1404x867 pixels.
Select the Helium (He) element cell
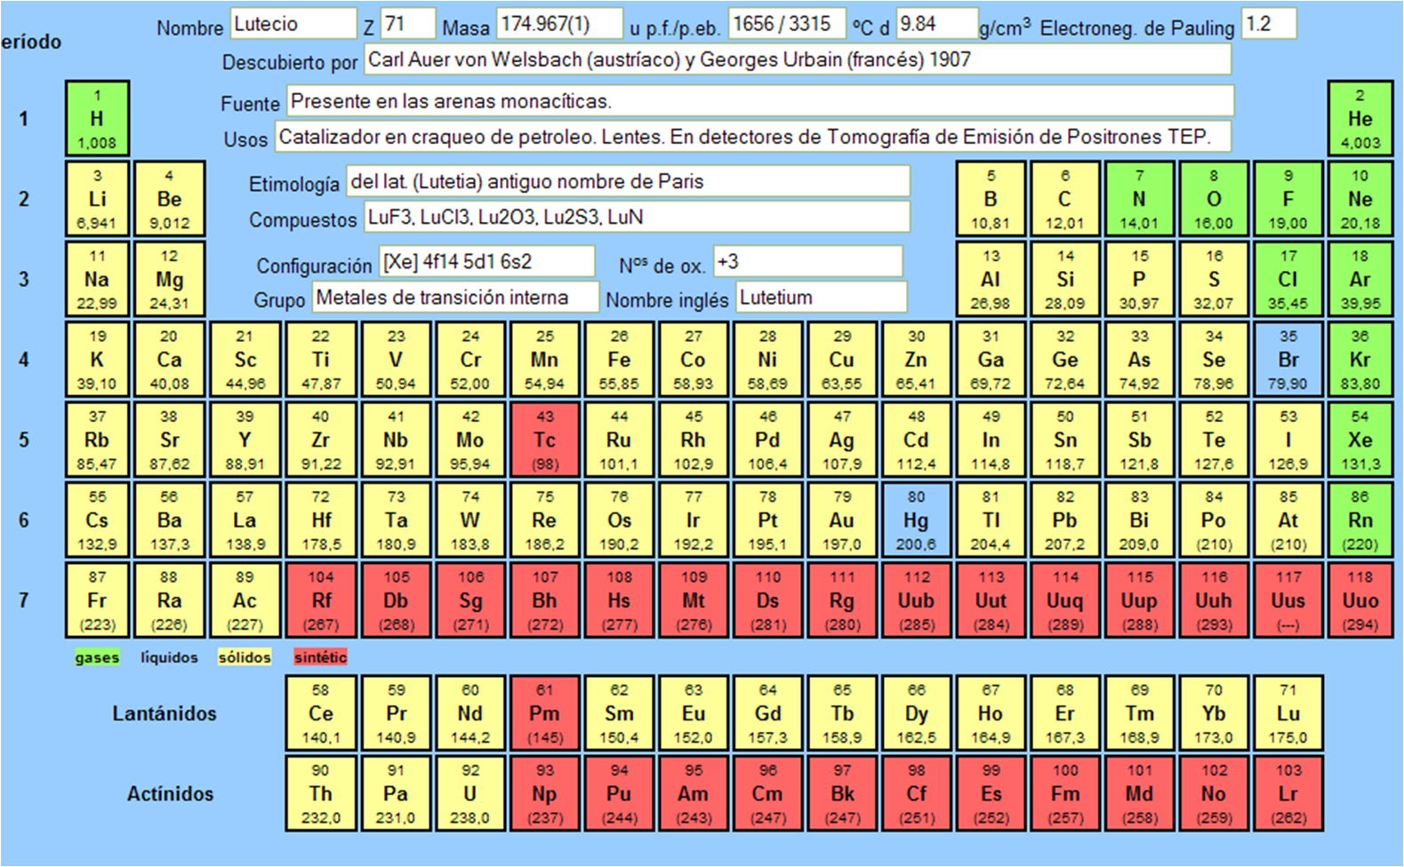[x=1360, y=119]
